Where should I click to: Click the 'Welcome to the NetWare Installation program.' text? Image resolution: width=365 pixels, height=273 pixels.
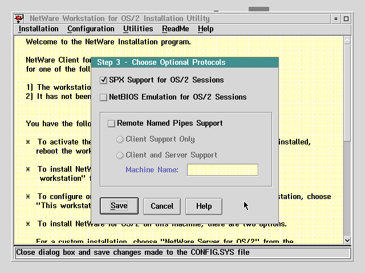108,42
